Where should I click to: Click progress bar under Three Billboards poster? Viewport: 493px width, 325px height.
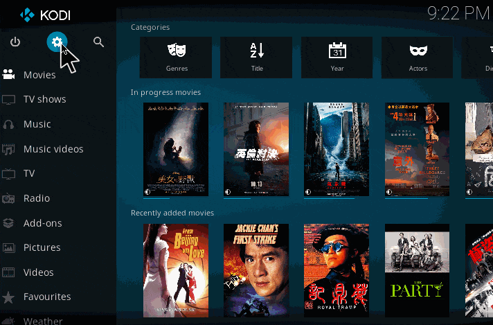(406, 198)
